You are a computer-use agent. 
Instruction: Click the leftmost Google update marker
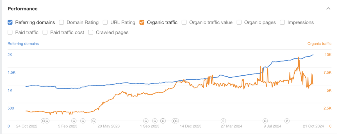point(43,121)
